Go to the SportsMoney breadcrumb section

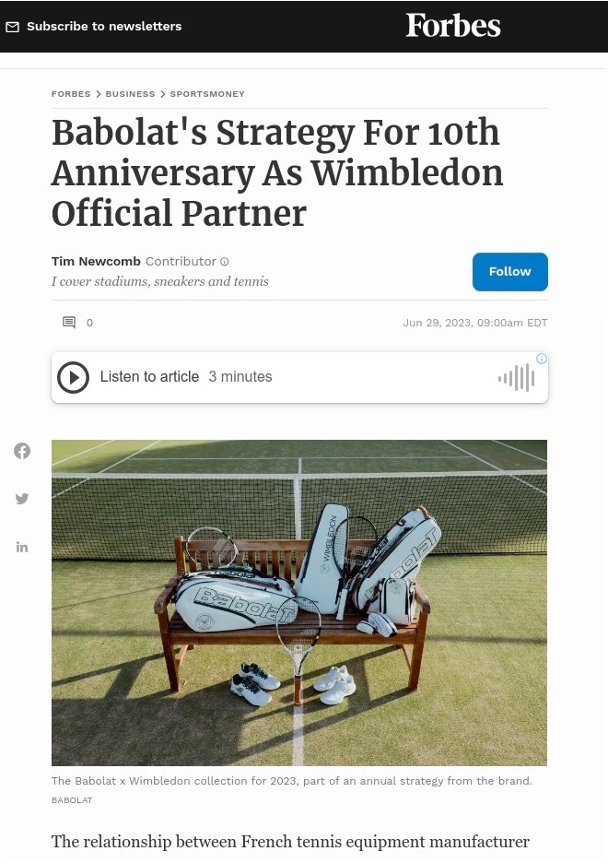point(207,94)
